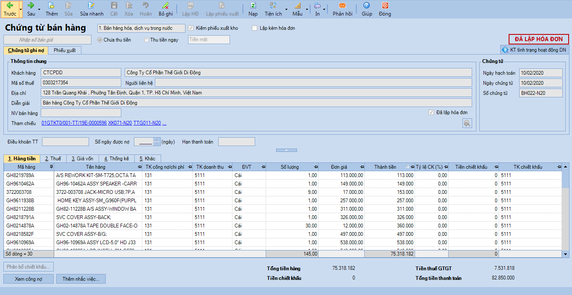Click the Điều khoản TT field
The image size is (572, 295).
coord(65,142)
